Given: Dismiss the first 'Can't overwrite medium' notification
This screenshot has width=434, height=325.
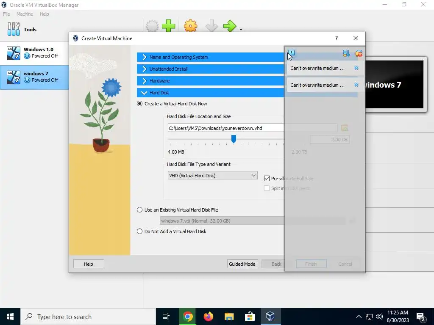Looking at the screenshot, I should 356,68.
